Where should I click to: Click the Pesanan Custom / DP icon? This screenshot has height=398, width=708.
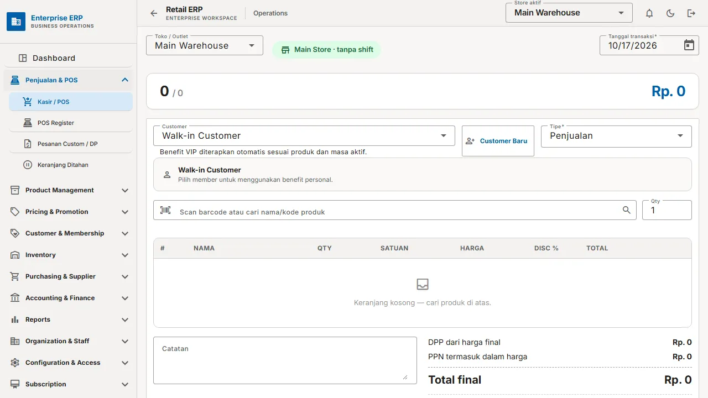click(x=28, y=144)
